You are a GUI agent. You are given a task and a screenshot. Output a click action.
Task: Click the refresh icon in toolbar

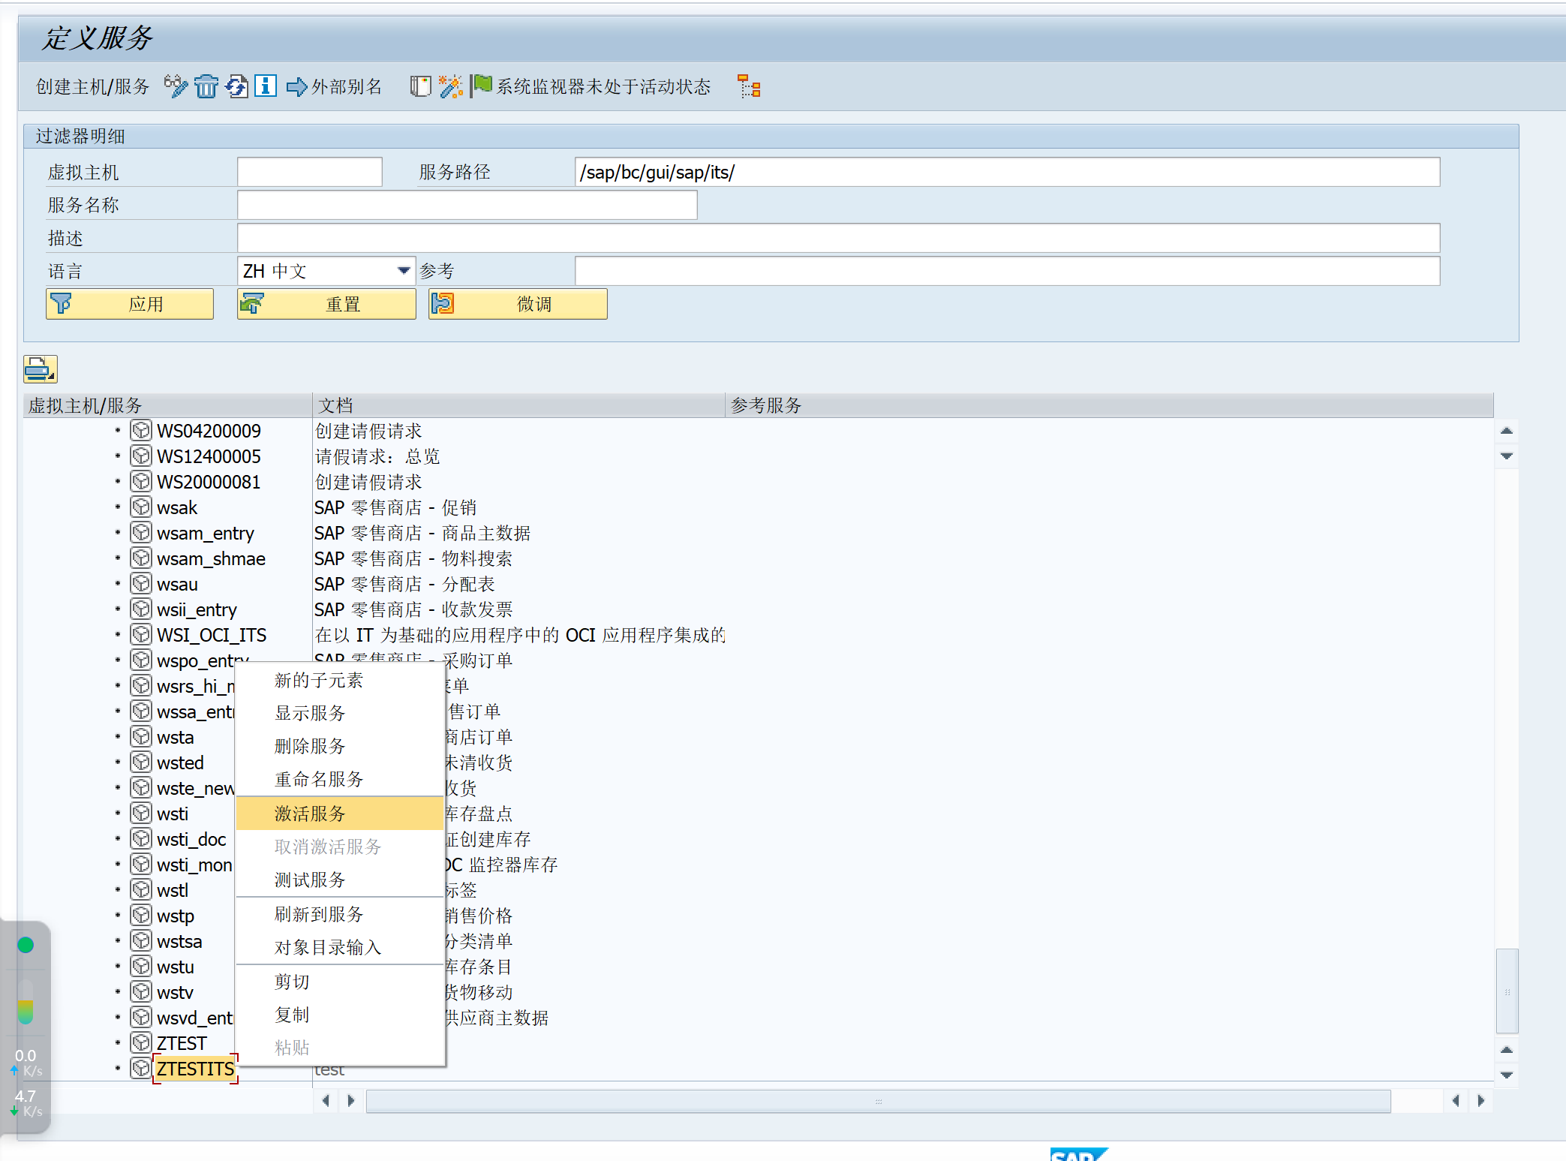point(237,86)
